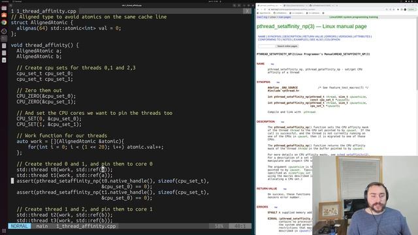Open the 'man pages' breadcrumb link
This screenshot has height=235, width=418.
(285, 17)
